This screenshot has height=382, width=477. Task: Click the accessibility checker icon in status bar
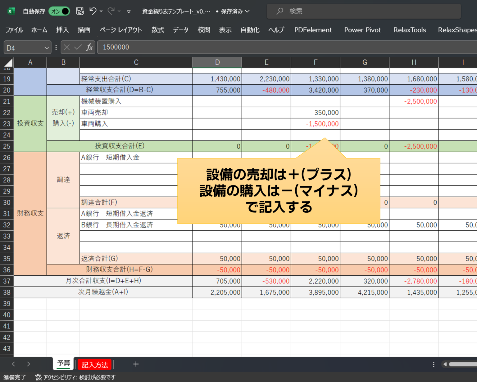click(38, 377)
